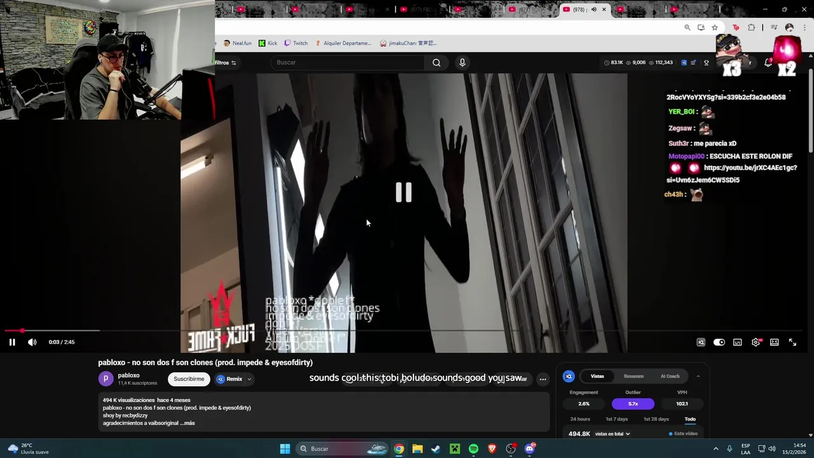Collapse the vidIQ panel chevron
The image size is (814, 458).
click(x=698, y=376)
